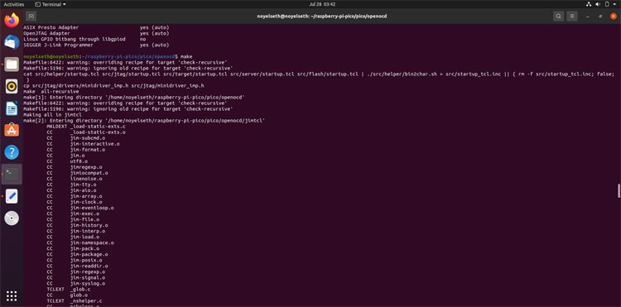Click the 'linenoise.o' line
Image resolution: width=621 pixels, height=307 pixels.
(x=75, y=179)
